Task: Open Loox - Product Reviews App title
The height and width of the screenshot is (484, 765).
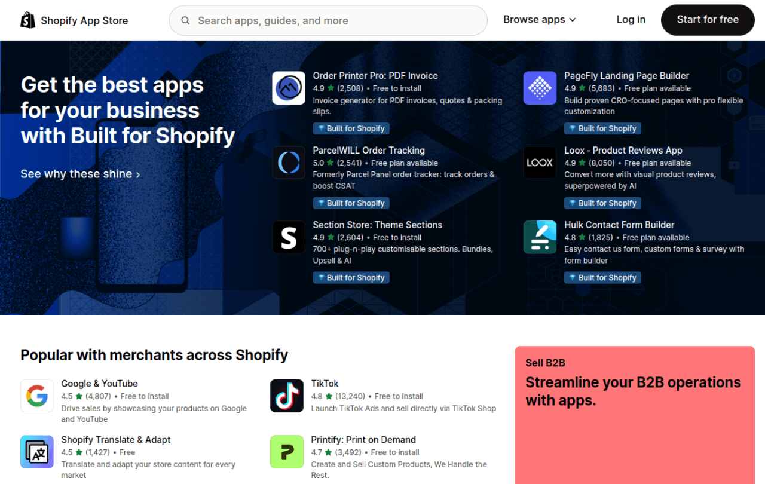Action: pyautogui.click(x=623, y=151)
